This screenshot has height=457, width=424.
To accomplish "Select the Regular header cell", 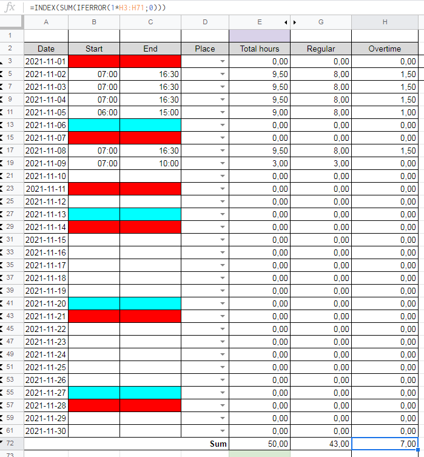I will tap(321, 49).
